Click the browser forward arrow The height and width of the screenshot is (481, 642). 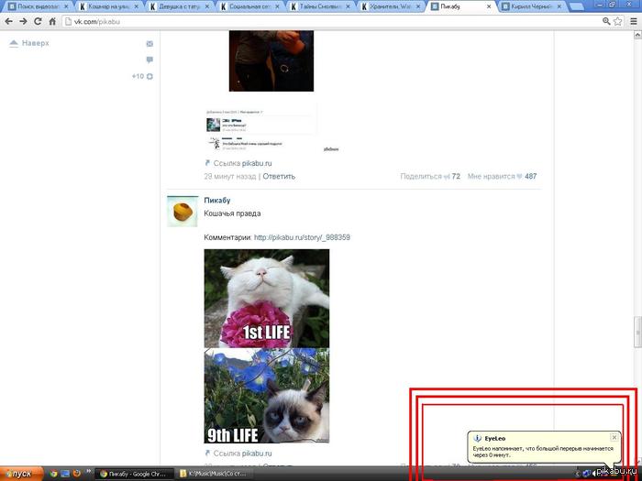[23, 20]
